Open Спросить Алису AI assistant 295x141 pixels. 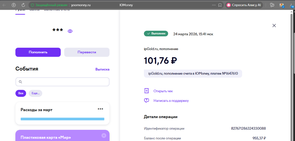click(244, 5)
